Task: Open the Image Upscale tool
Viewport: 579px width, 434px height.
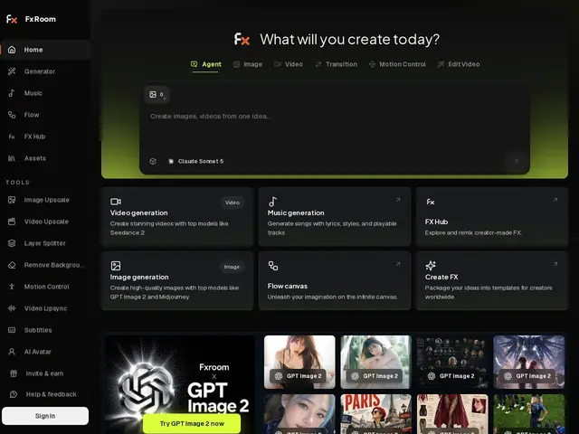Action: coord(45,200)
